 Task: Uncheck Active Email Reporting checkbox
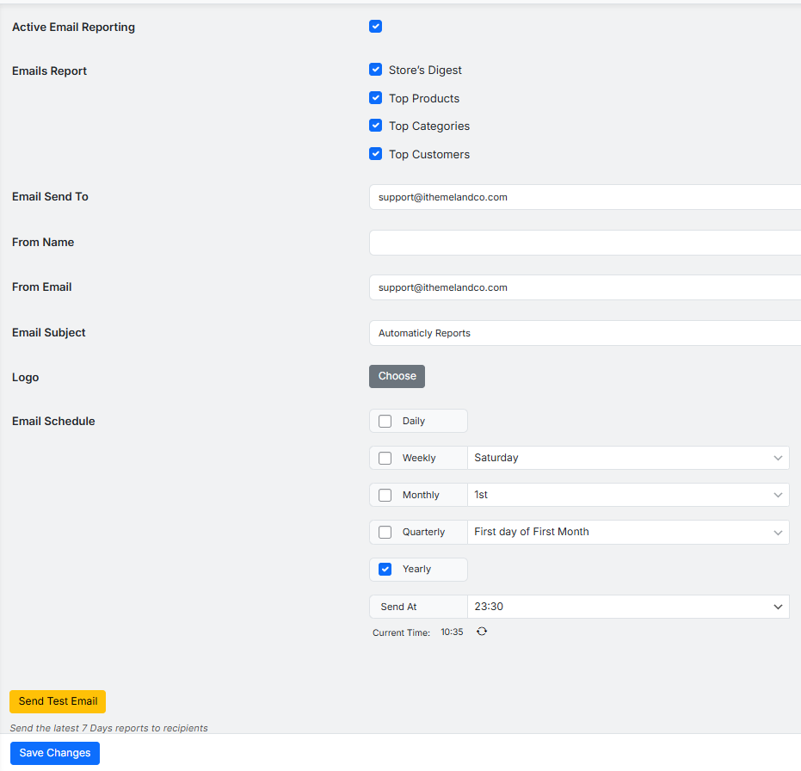point(375,27)
